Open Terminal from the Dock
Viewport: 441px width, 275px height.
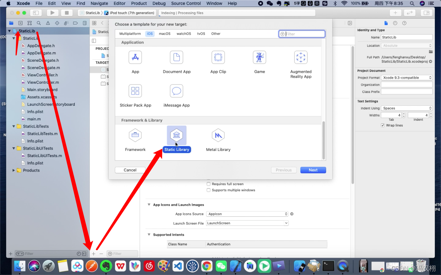[x=329, y=266]
